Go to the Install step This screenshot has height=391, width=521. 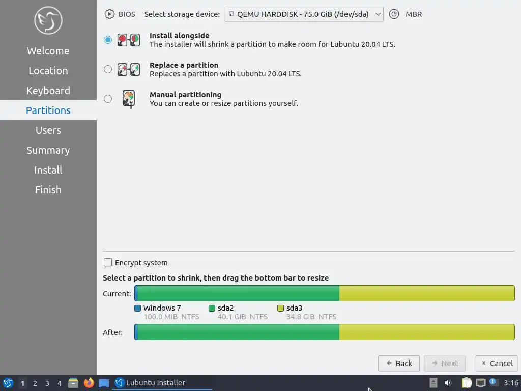click(48, 170)
